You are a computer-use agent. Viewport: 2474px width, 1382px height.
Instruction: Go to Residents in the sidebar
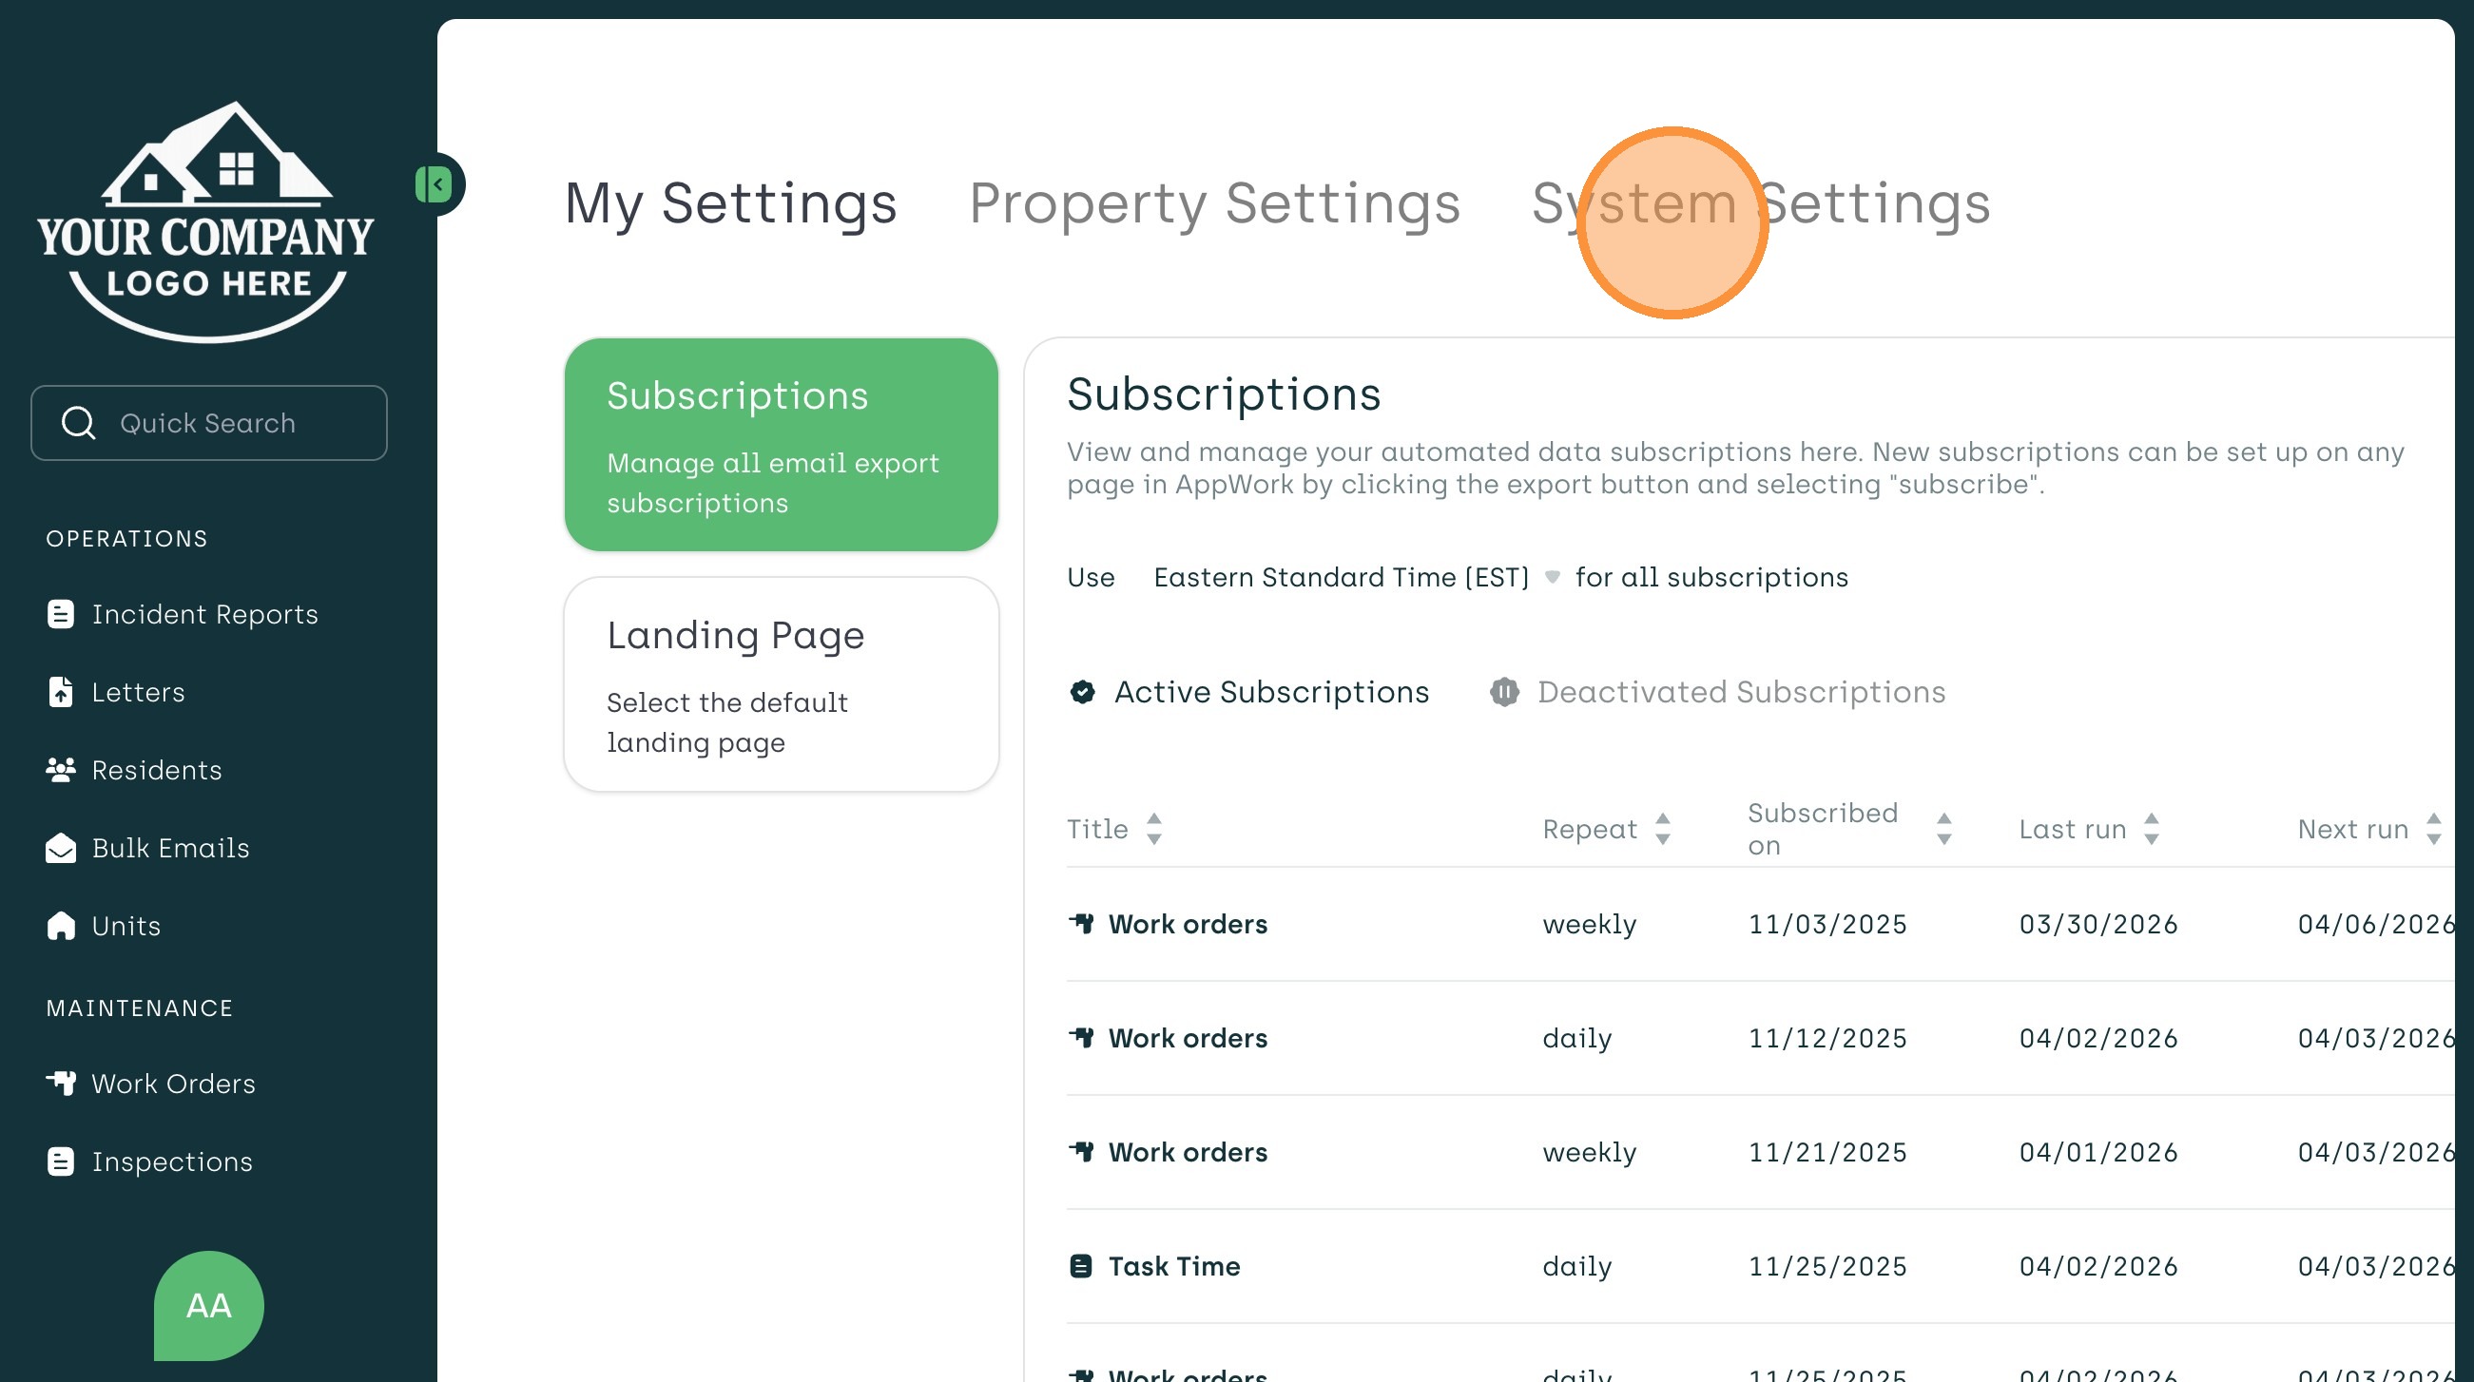(156, 769)
